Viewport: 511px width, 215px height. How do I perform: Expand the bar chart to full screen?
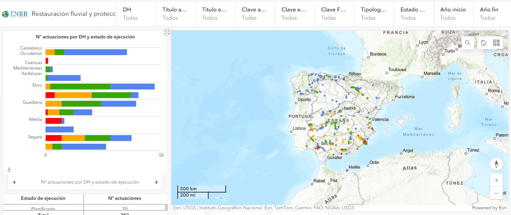coord(167,32)
